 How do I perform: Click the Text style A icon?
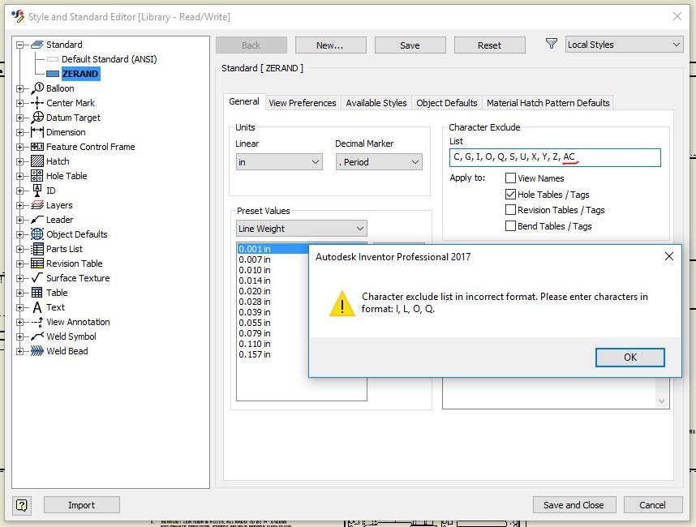(37, 307)
